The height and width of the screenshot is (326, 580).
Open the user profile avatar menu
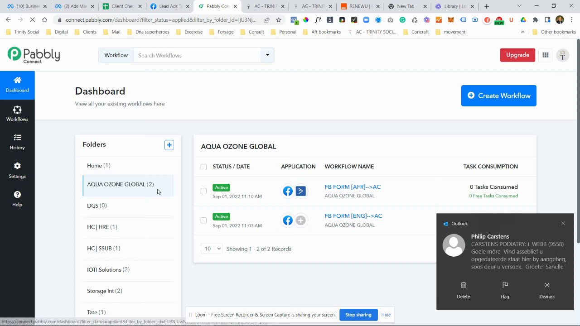click(562, 55)
